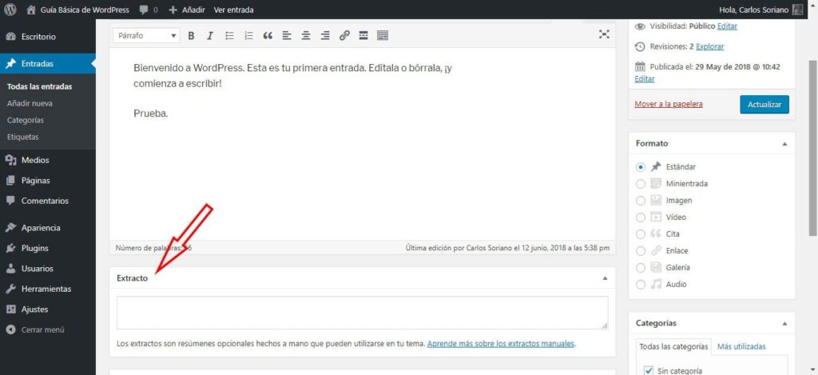Align text center

306,35
